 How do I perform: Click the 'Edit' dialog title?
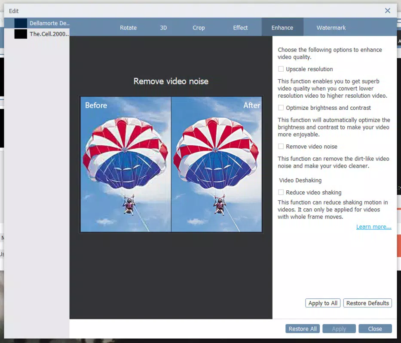pyautogui.click(x=14, y=11)
